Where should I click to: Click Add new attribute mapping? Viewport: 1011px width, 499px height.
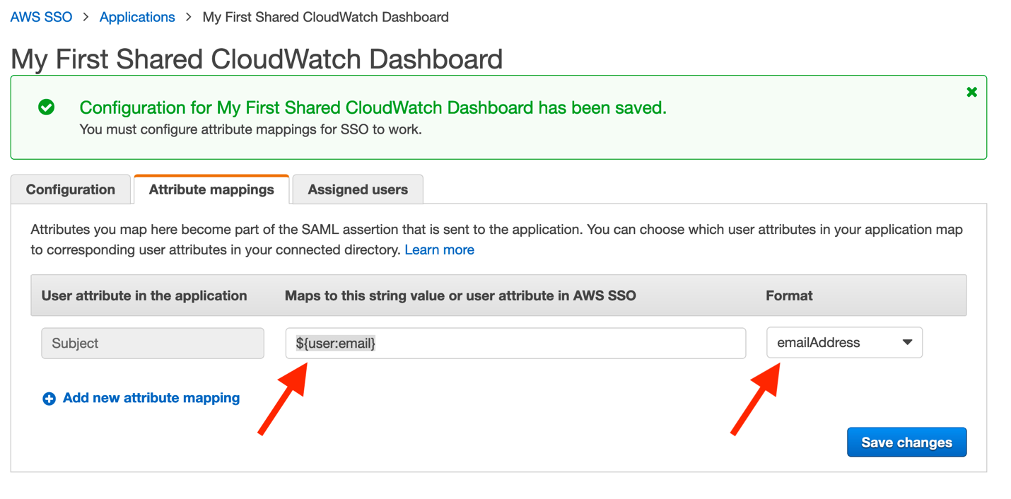click(x=151, y=397)
